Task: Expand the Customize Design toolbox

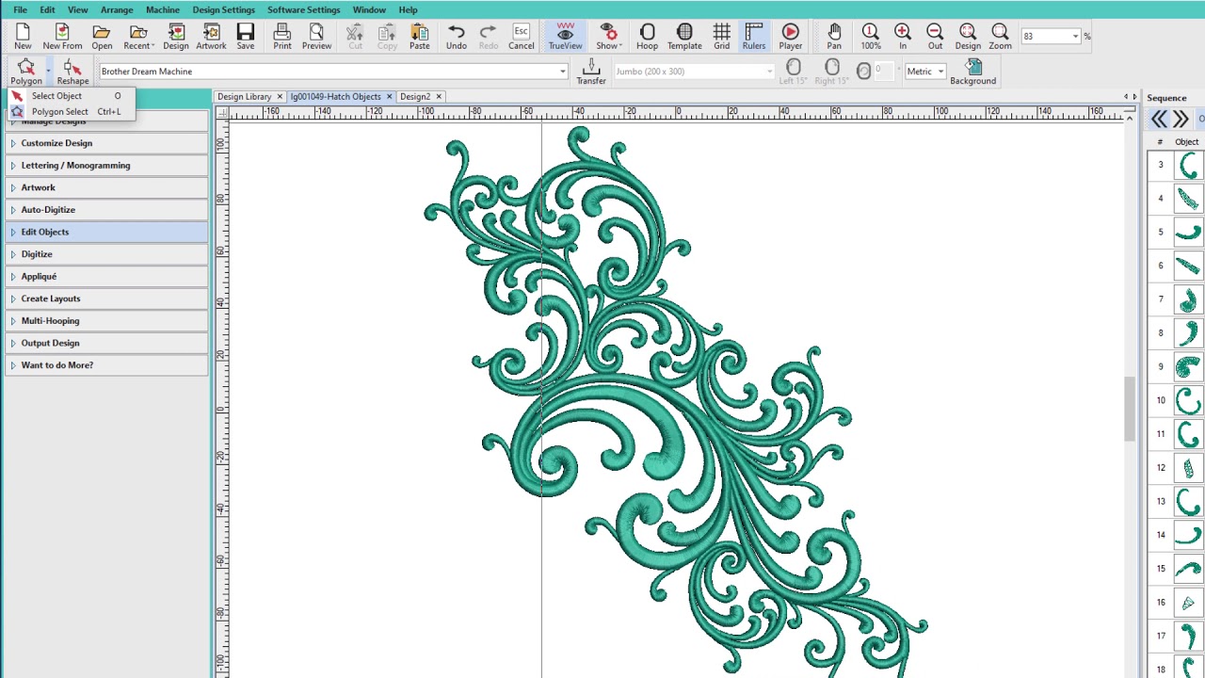Action: [106, 143]
